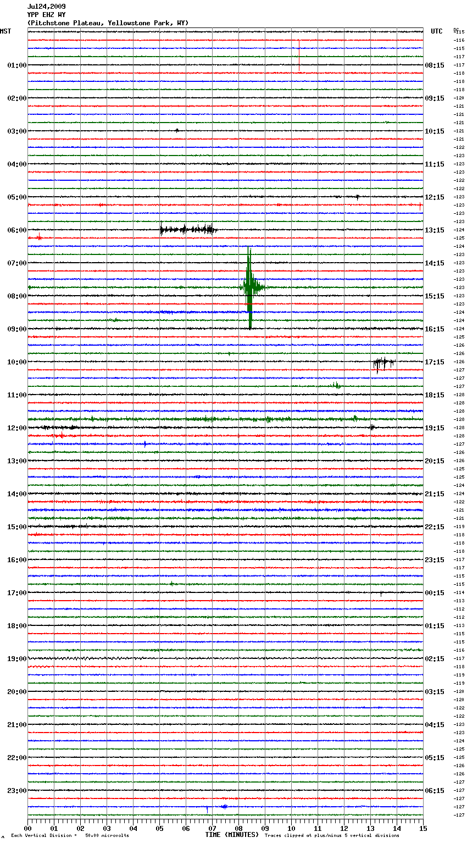Viewport: 467px width, 843px height.
Task: Click the 14:15 UTC time label
Action: click(435, 263)
